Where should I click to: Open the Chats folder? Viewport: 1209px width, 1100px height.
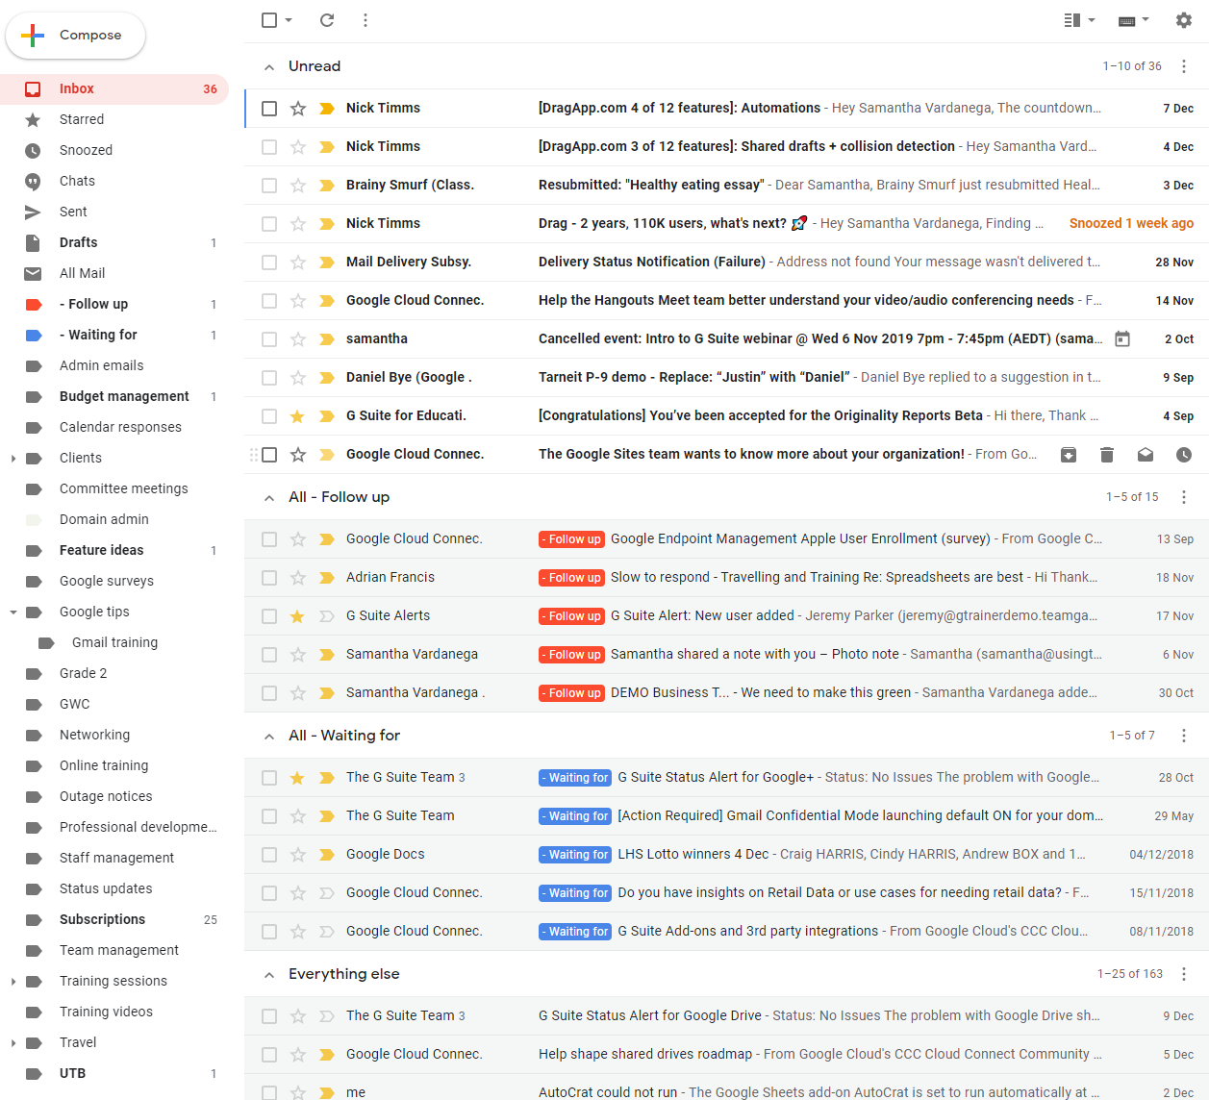pyautogui.click(x=114, y=182)
